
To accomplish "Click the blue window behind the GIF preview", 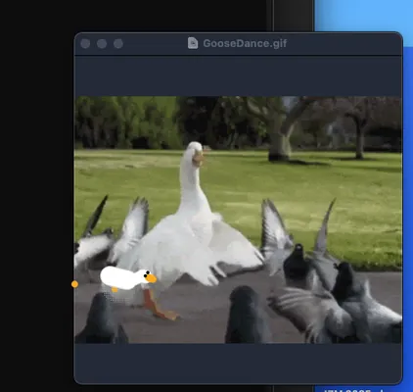I will tap(362, 16).
